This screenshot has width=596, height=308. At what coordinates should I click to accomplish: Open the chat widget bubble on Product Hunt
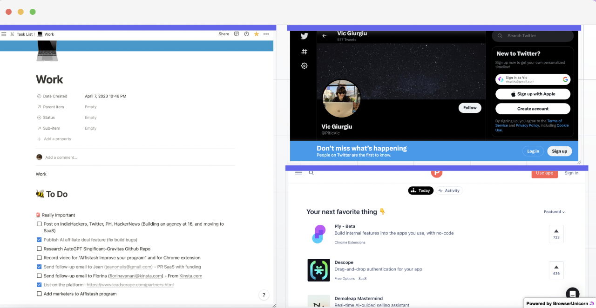[572, 294]
